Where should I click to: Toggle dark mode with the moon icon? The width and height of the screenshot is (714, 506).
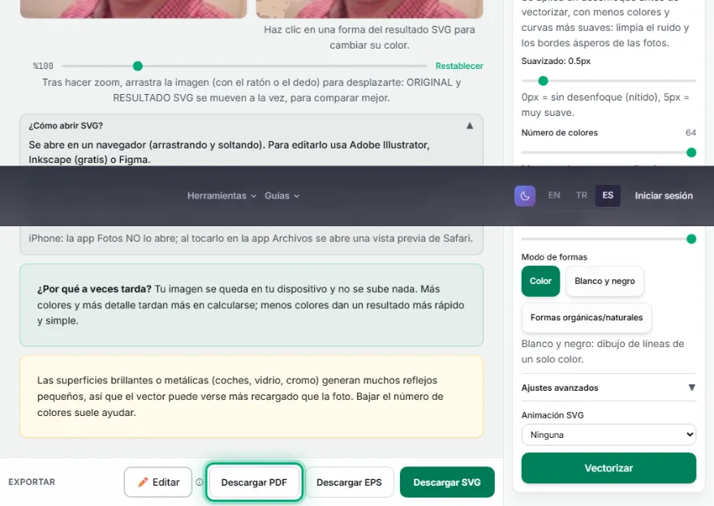pos(525,195)
